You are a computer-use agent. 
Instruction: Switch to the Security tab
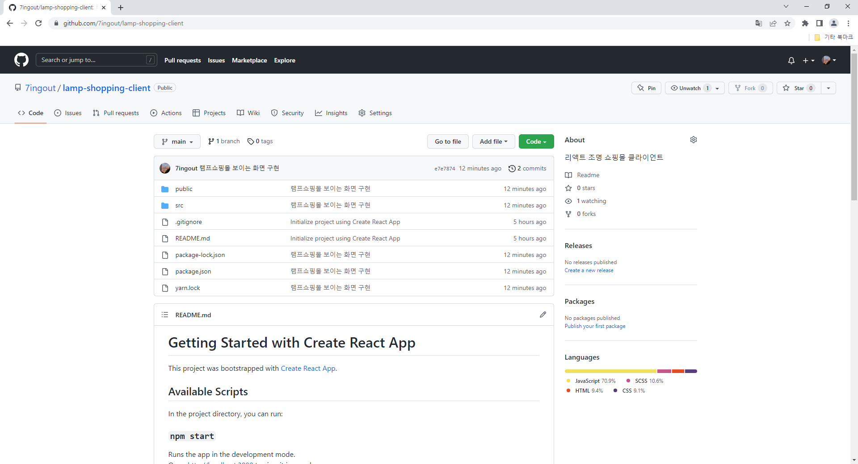pyautogui.click(x=287, y=113)
